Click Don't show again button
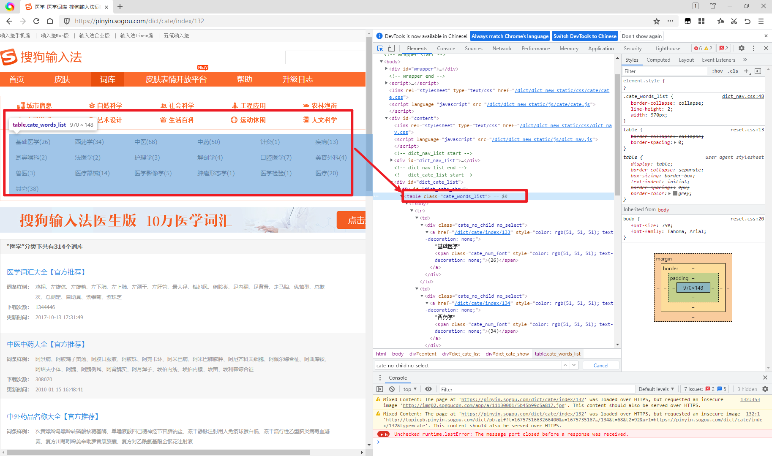The width and height of the screenshot is (772, 456). pyautogui.click(x=642, y=36)
